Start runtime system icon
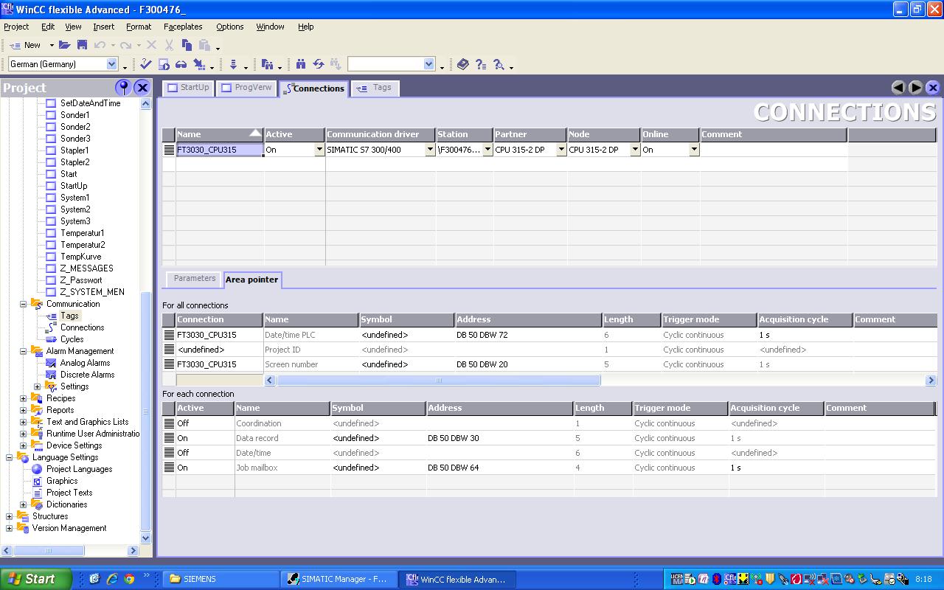Viewport: 944px width, 590px height. coord(164,64)
